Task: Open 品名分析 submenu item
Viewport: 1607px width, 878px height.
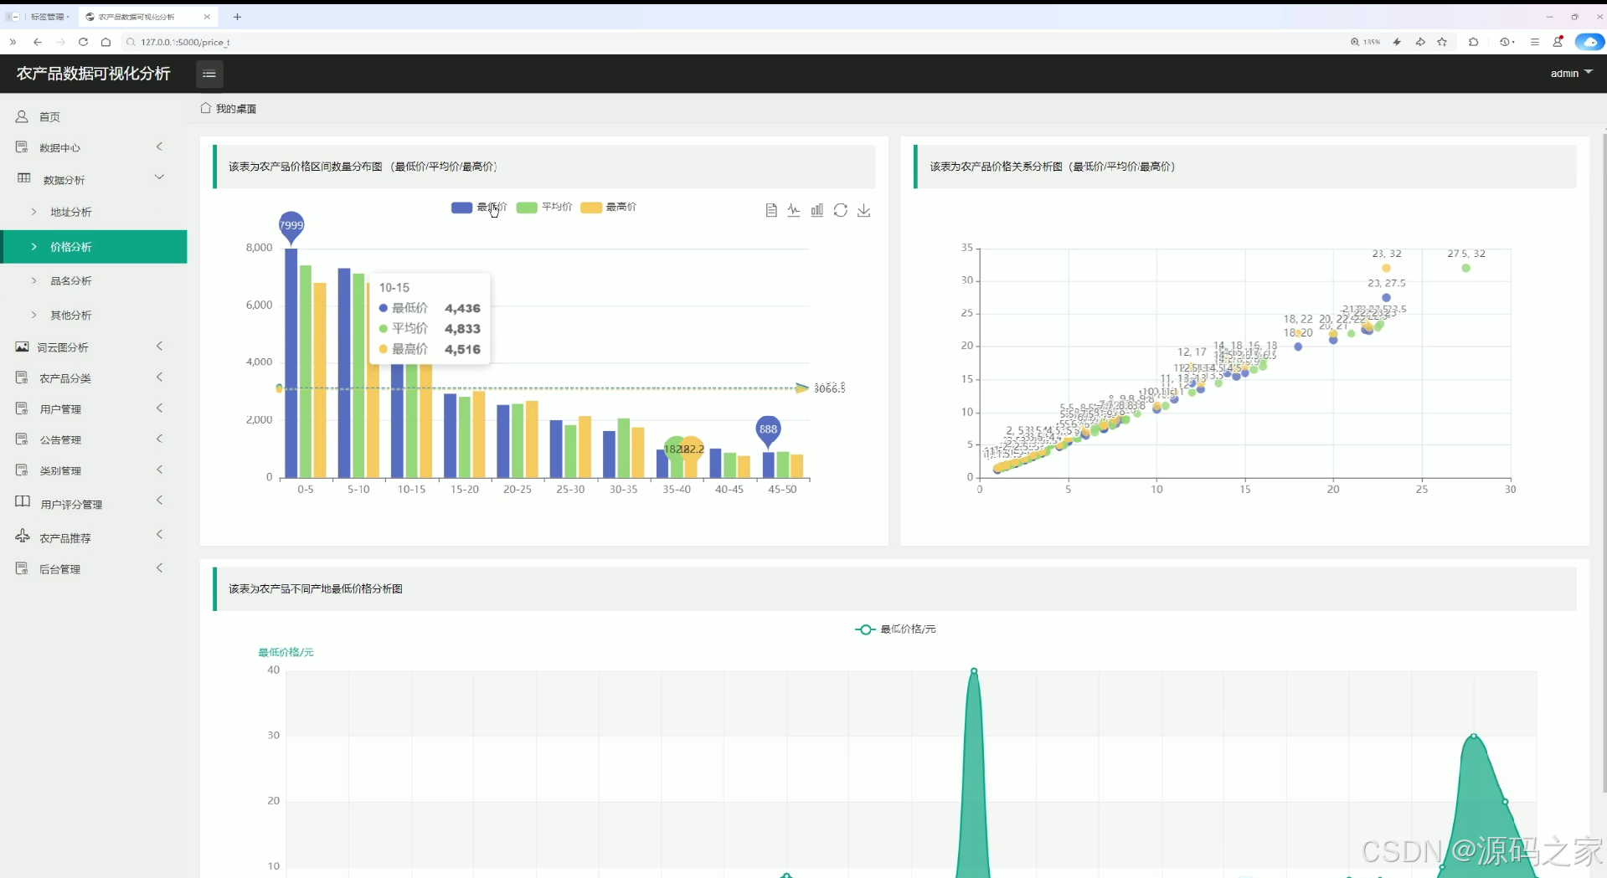Action: coord(93,280)
